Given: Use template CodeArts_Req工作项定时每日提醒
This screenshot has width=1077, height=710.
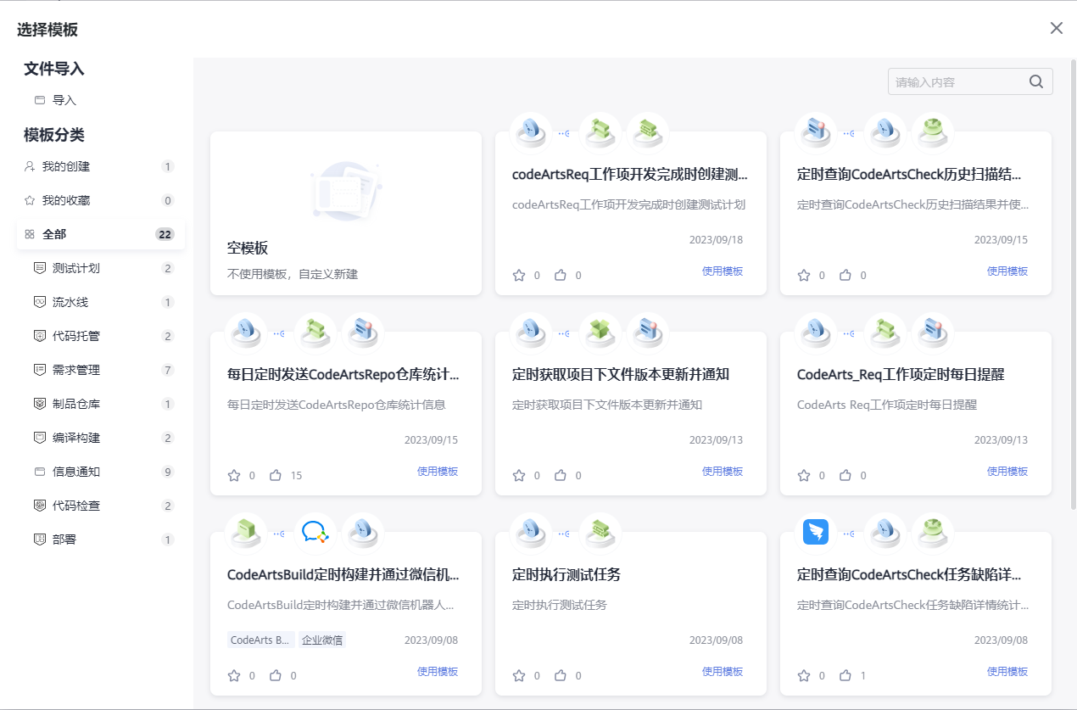Looking at the screenshot, I should point(1007,472).
